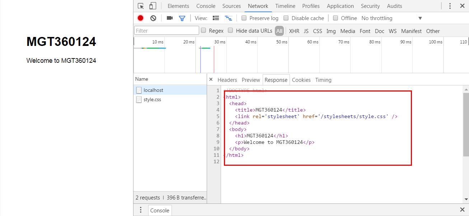
Task: Open the No throttling dropdown
Action: click(x=391, y=18)
